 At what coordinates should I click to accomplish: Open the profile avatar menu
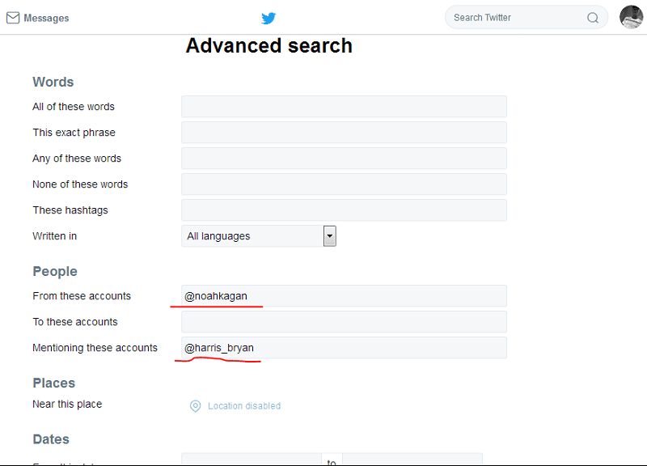pos(631,17)
